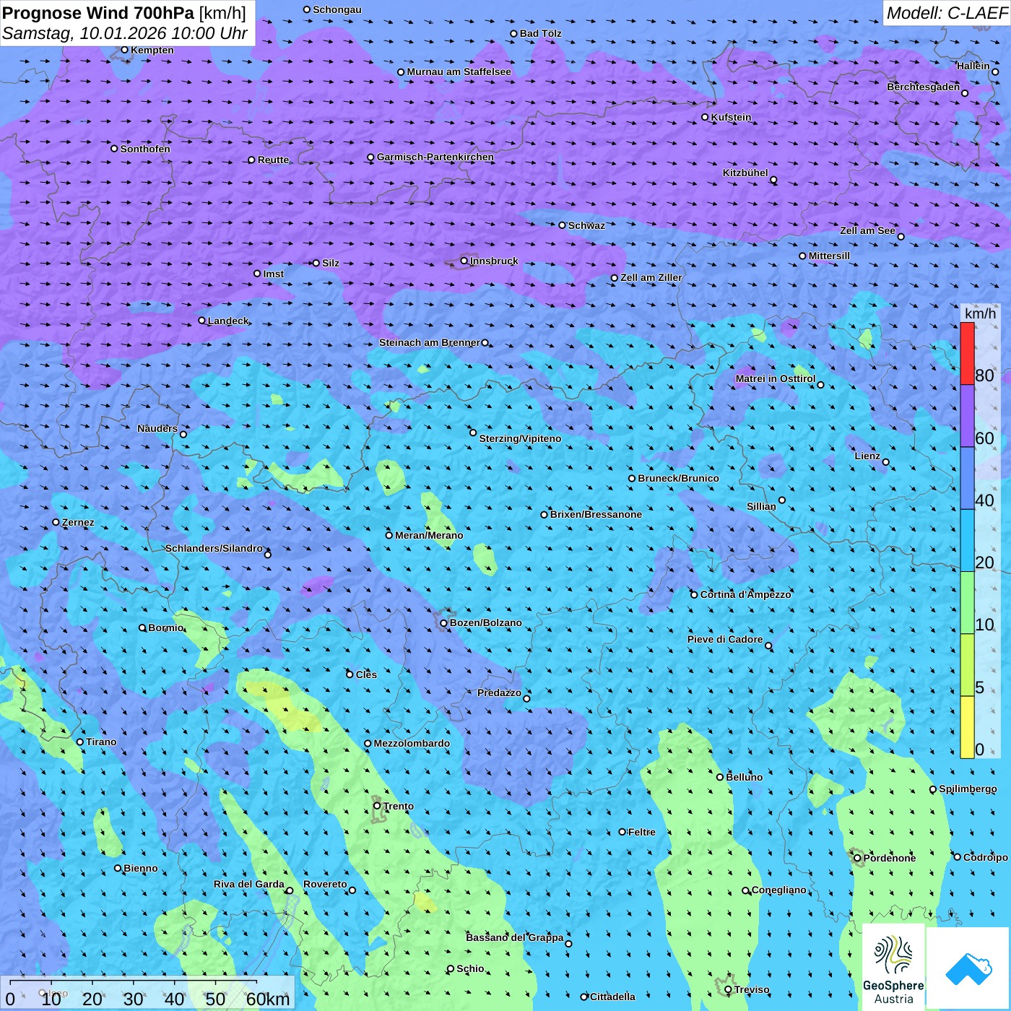Click the yellow 0 km/h legend color

click(967, 727)
